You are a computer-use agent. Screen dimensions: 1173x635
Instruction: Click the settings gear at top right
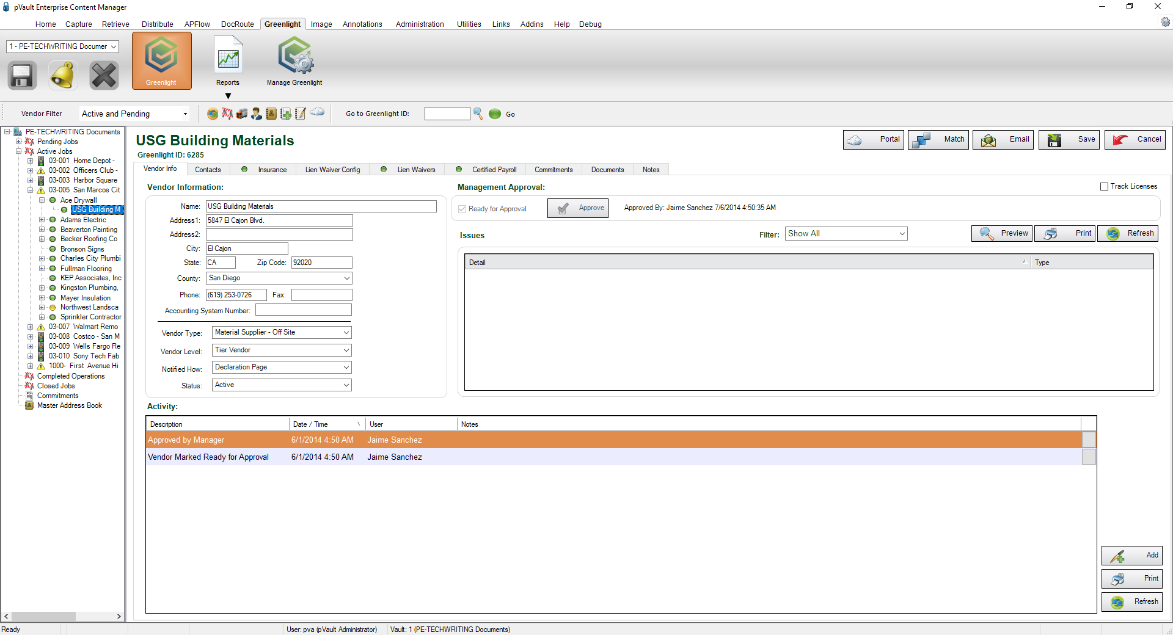(1166, 22)
